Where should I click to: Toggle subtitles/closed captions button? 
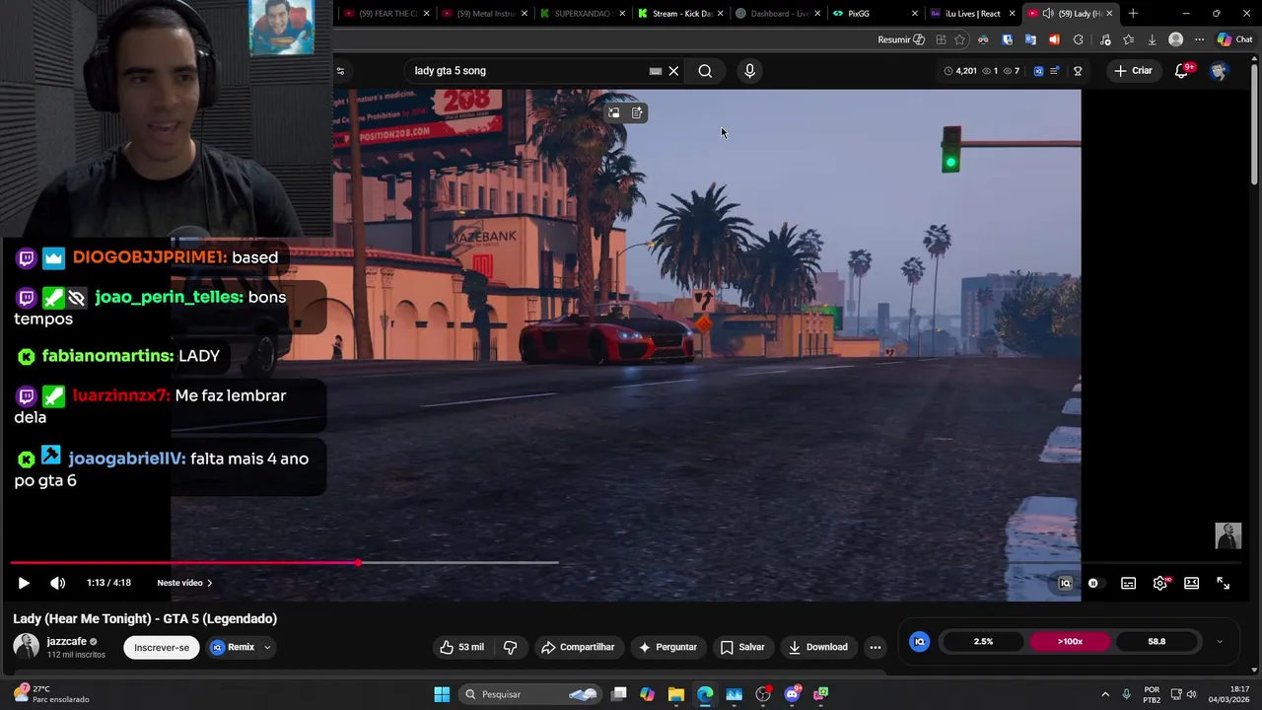tap(1128, 584)
